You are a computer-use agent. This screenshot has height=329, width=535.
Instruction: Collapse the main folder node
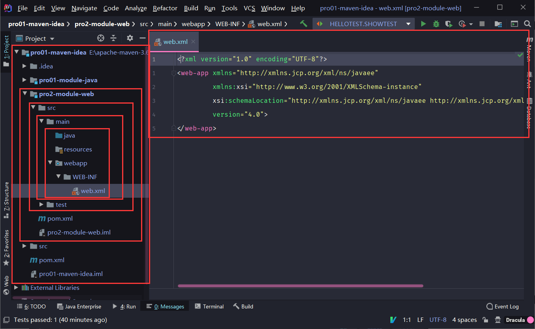point(41,121)
